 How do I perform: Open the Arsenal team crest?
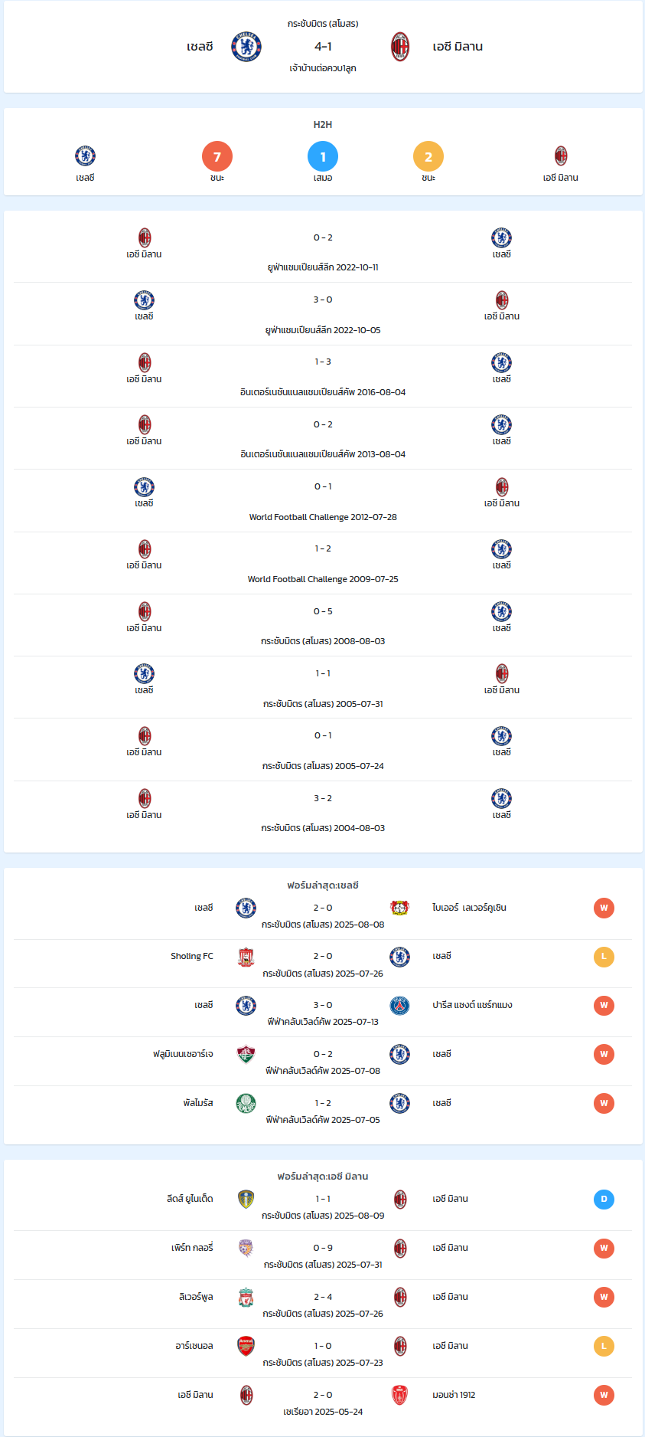coord(246,1347)
